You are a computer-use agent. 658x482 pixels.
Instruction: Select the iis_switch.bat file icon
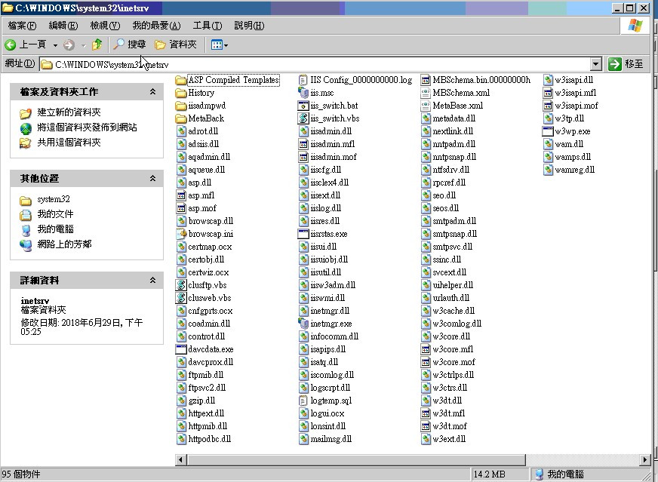pos(303,106)
